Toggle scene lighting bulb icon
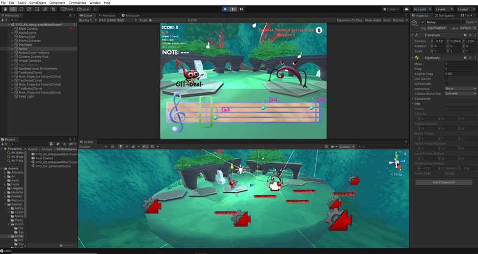 (x=121, y=147)
